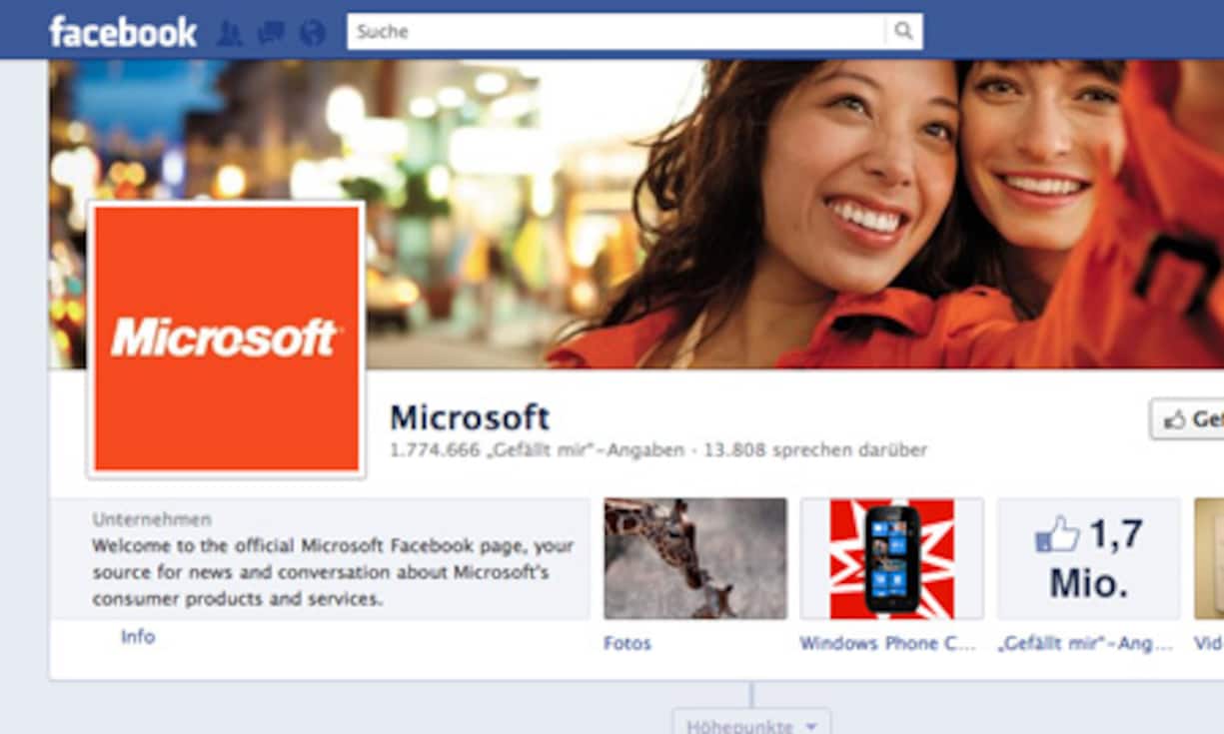Expand the Höhepunkte dropdown
1224x734 pixels.
coord(750,724)
